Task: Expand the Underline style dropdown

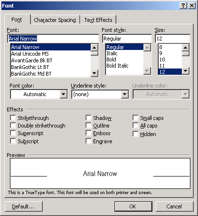Action: coord(125,94)
